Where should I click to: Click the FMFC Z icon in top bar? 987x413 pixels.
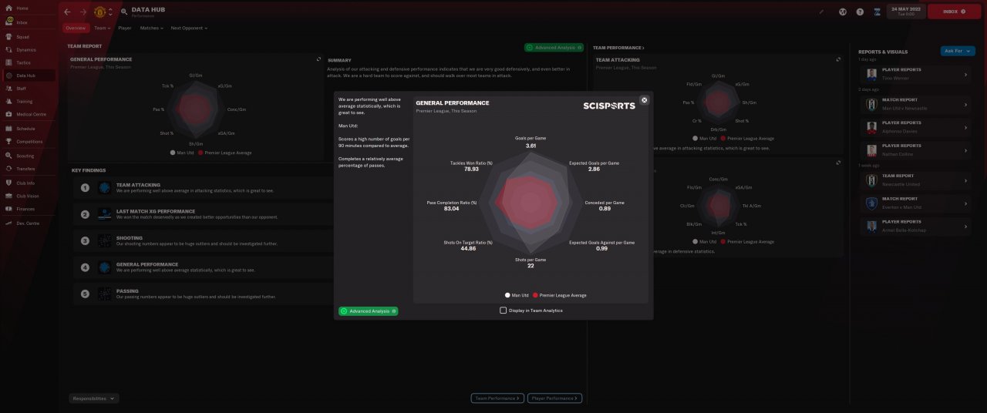878,12
